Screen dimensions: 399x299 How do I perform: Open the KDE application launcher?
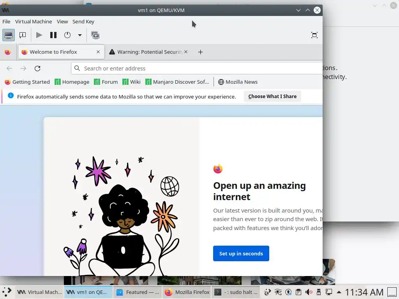(x=7, y=292)
